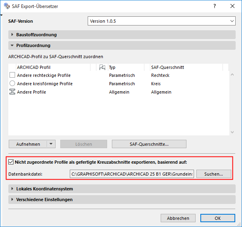Click the Rechteck SAF-Querschnitt cell
This screenshot has height=227, width=242.
point(160,75)
